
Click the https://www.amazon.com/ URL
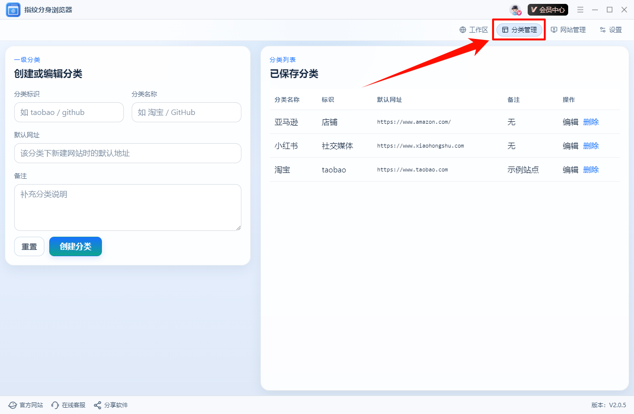414,122
